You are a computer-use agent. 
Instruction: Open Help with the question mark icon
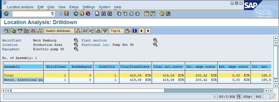[x=162, y=14]
